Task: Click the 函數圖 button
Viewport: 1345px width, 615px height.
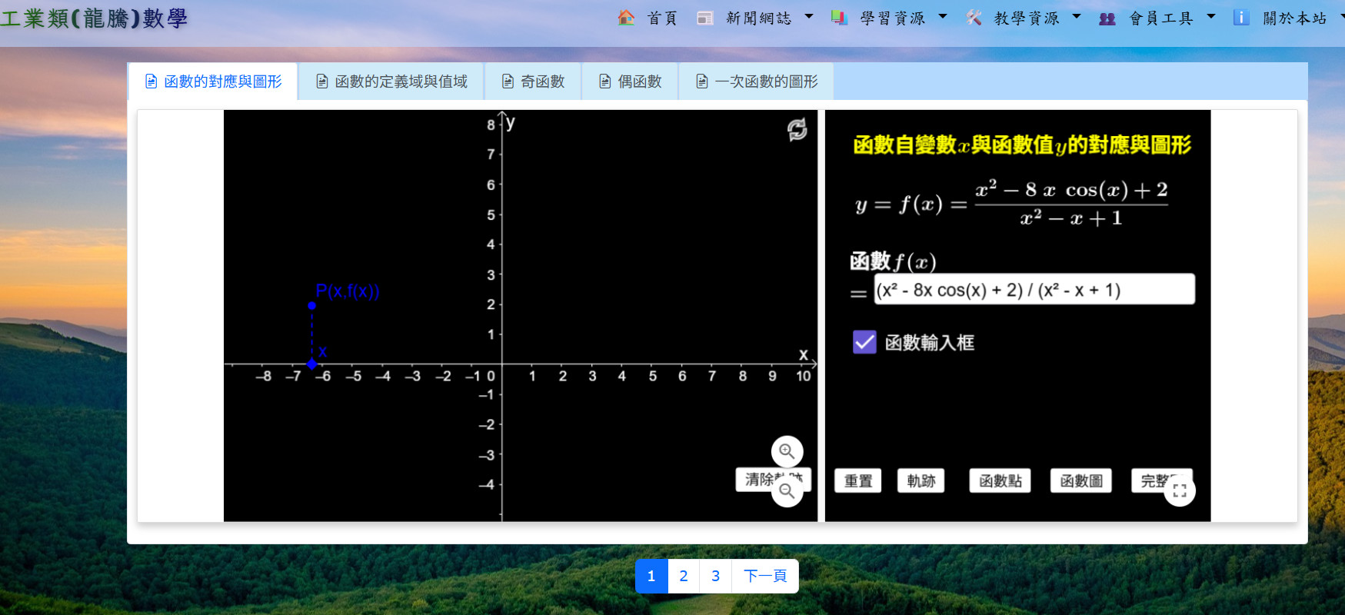Action: click(x=1080, y=480)
